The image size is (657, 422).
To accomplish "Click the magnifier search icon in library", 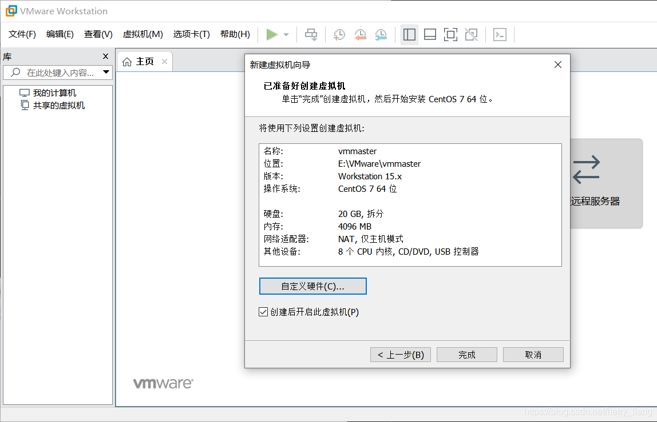I will click(x=15, y=73).
